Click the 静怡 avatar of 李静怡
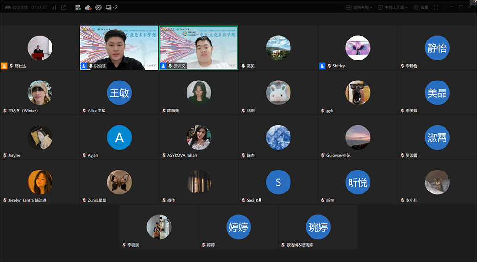 437,48
